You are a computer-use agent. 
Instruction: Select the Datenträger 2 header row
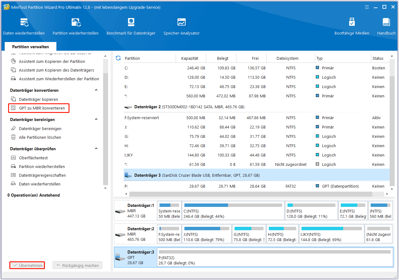tap(257, 107)
